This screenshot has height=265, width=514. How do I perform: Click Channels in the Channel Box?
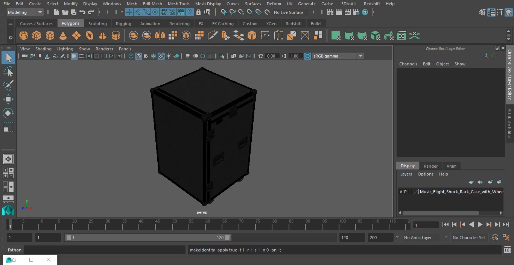408,64
